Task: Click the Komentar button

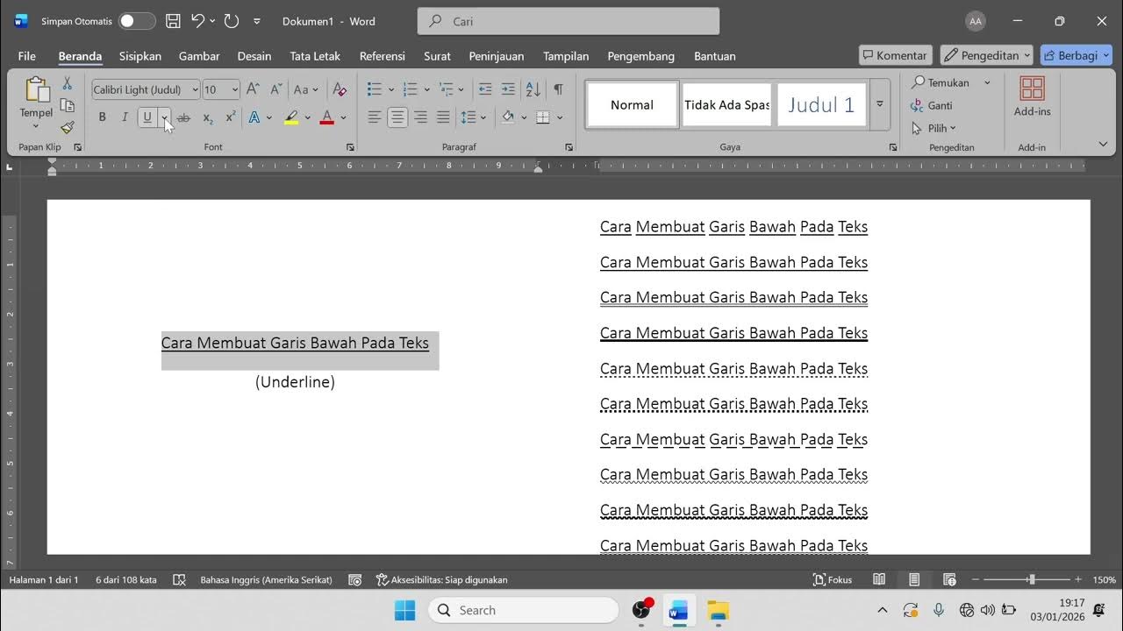Action: coord(895,55)
